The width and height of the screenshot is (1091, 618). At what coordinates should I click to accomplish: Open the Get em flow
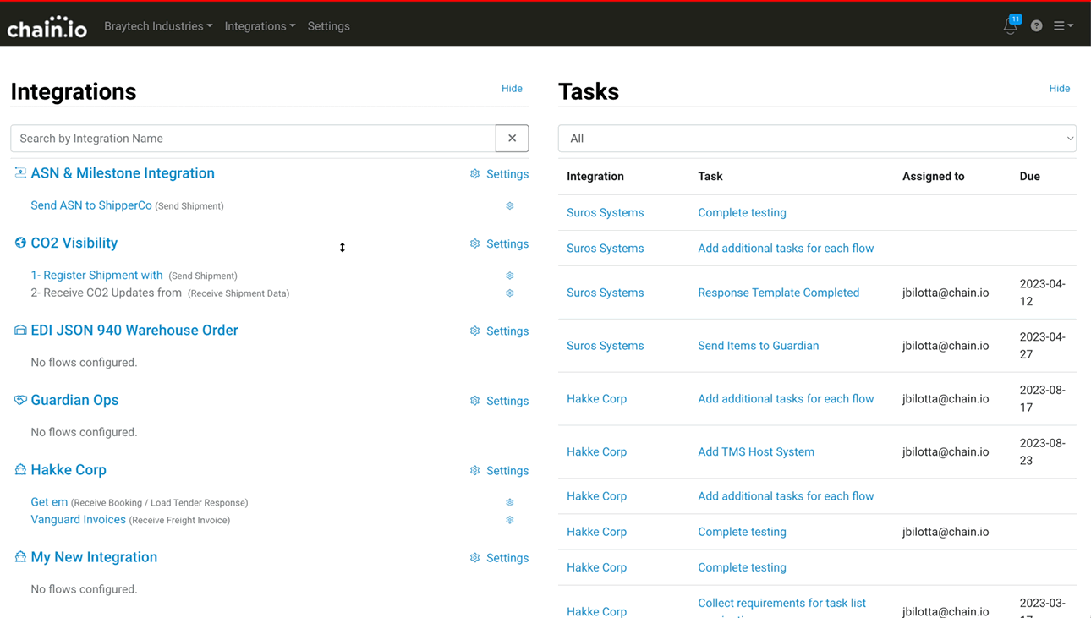(x=49, y=502)
